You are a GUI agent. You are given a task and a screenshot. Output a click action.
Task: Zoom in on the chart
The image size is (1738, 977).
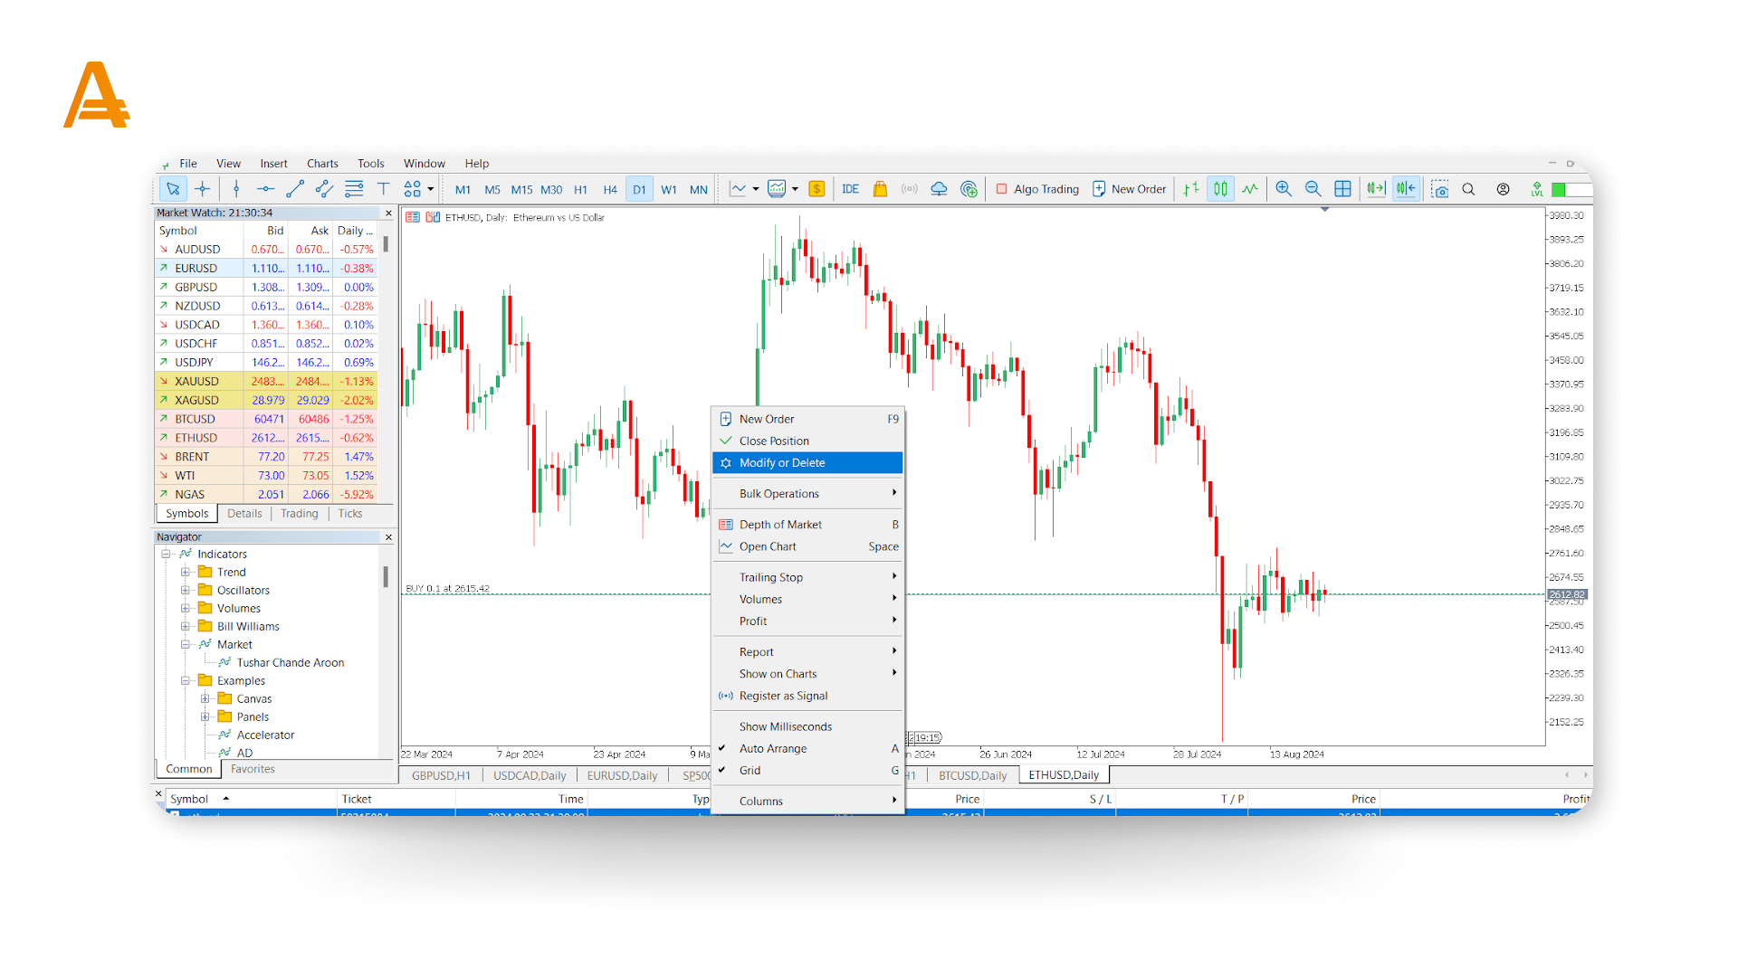(x=1284, y=189)
